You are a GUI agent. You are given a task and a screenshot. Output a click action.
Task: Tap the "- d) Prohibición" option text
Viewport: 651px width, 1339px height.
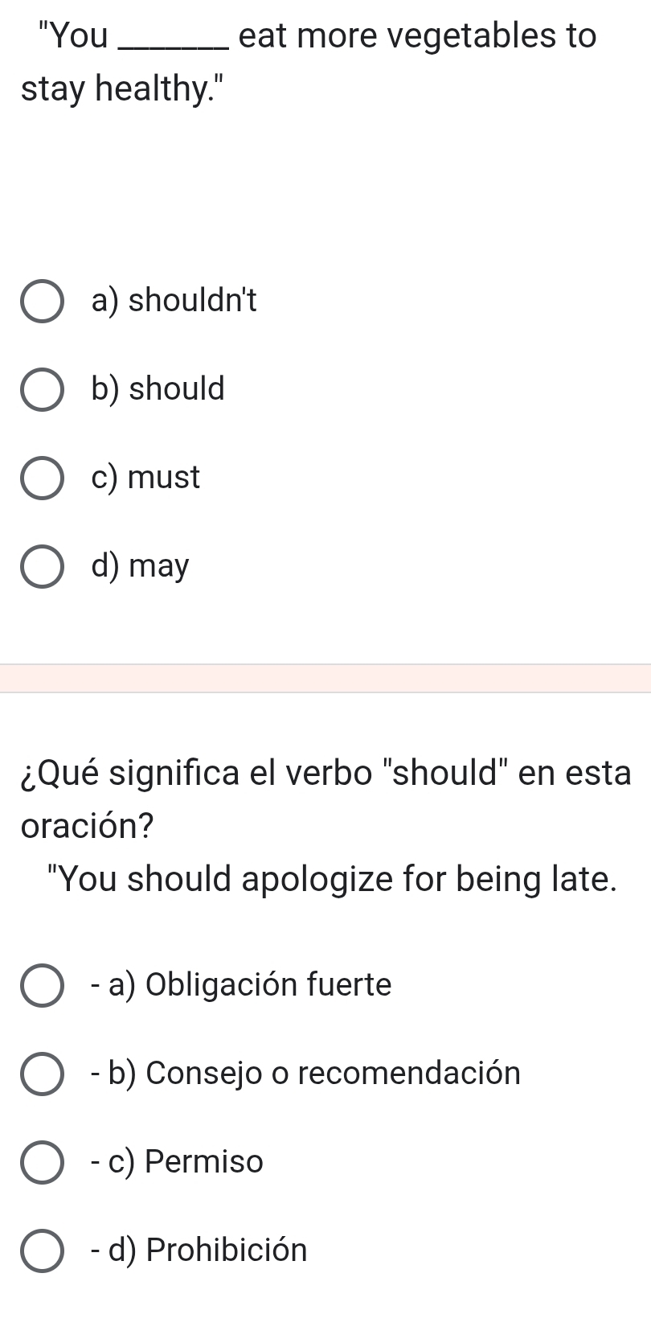coord(199,1251)
